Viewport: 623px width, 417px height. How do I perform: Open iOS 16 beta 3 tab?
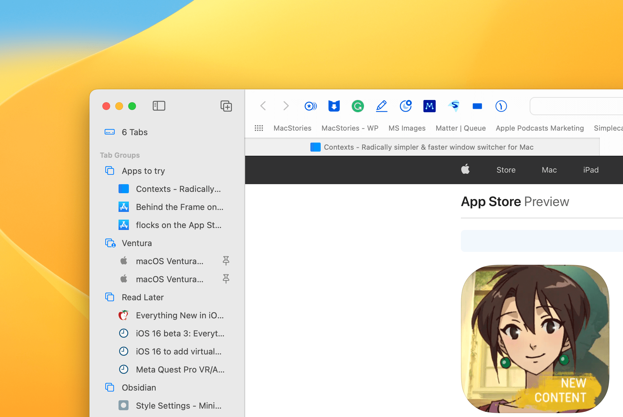coord(167,333)
